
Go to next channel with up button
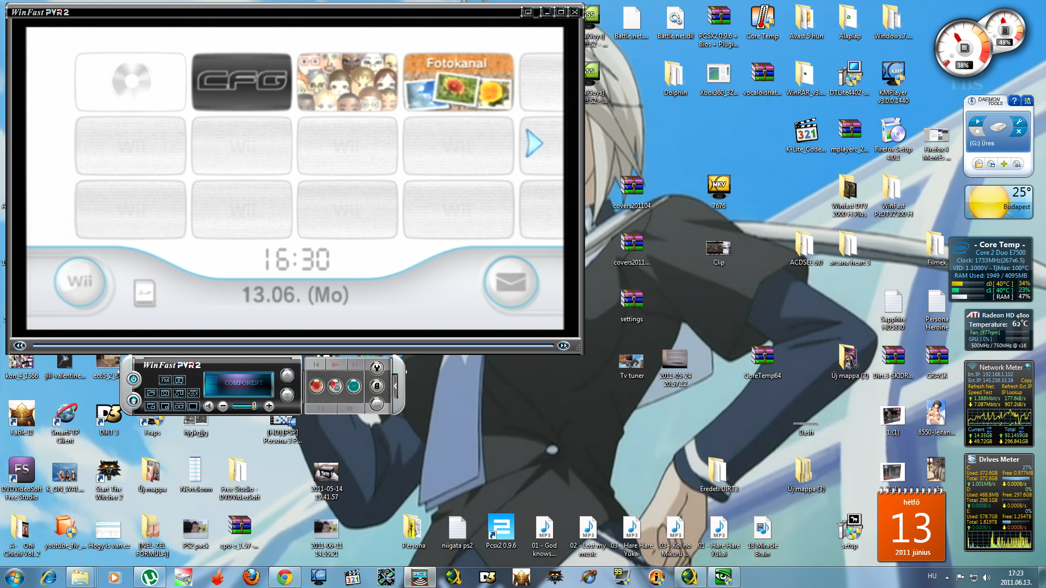pyautogui.click(x=287, y=375)
